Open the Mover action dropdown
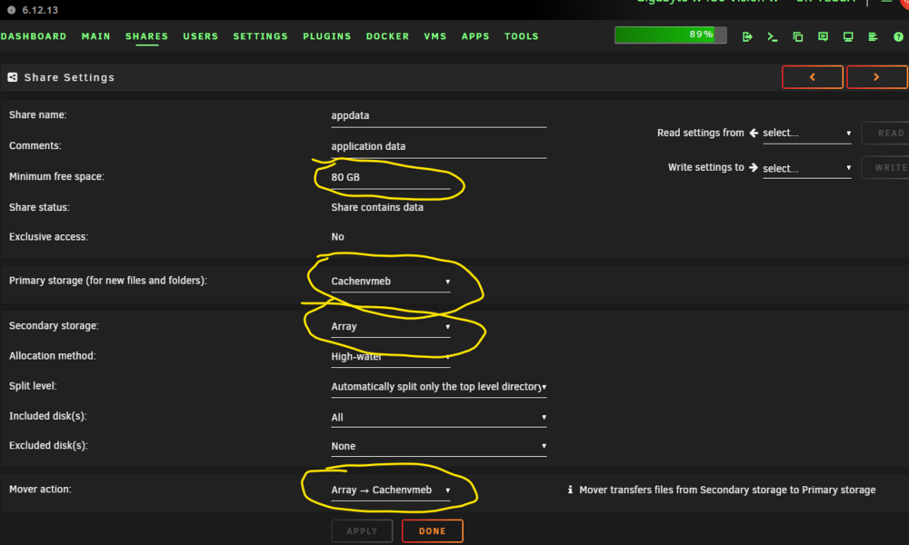This screenshot has height=545, width=909. click(x=391, y=490)
